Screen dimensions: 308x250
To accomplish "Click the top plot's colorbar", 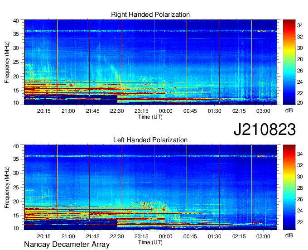I will pos(289,62).
